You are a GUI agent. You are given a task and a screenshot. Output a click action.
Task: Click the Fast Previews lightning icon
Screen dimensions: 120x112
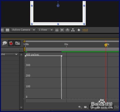[62, 30]
